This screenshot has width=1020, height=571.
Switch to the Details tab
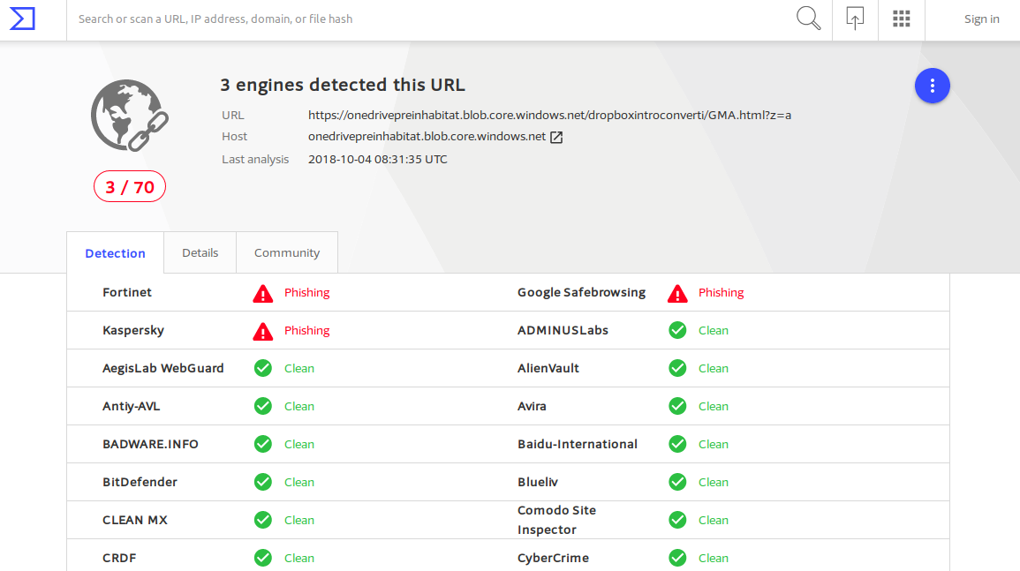200,252
